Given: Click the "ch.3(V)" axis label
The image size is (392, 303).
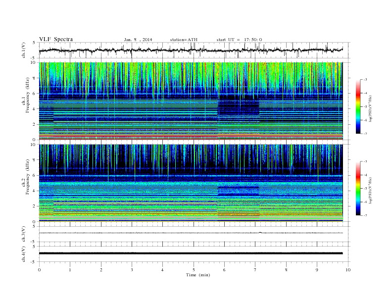Looking at the screenshot, I should click(24, 234).
